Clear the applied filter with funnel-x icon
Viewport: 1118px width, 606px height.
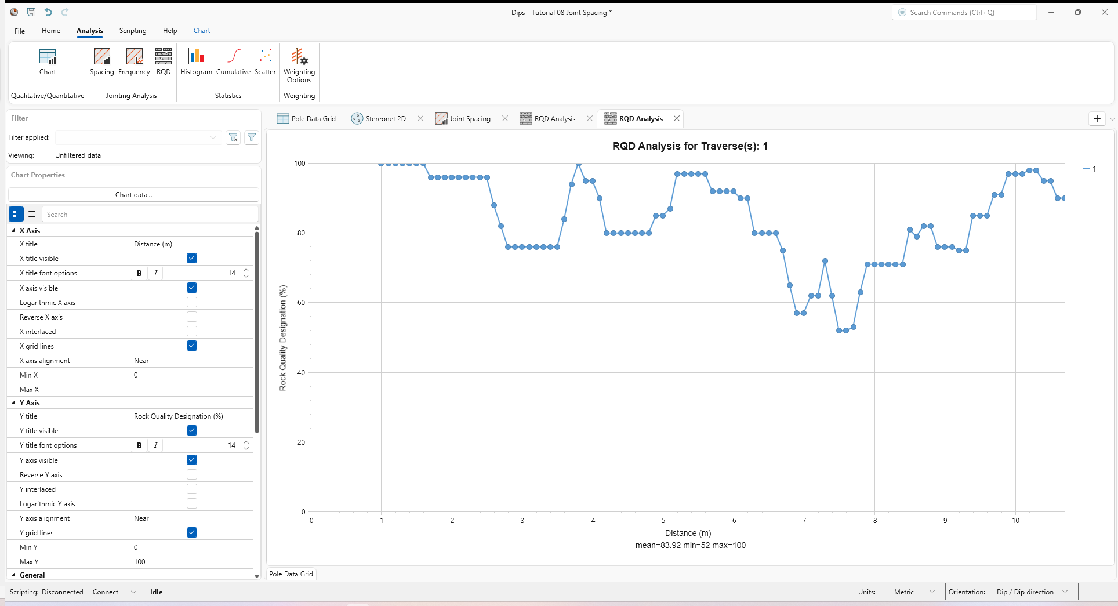pyautogui.click(x=233, y=137)
